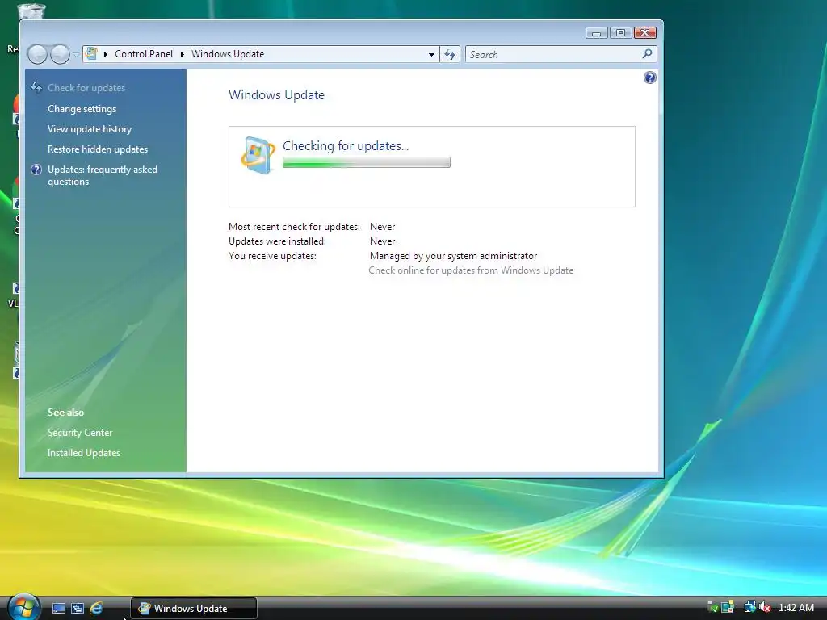The height and width of the screenshot is (620, 827).
Task: Click the Check for updates arrows icon
Action: (x=36, y=87)
